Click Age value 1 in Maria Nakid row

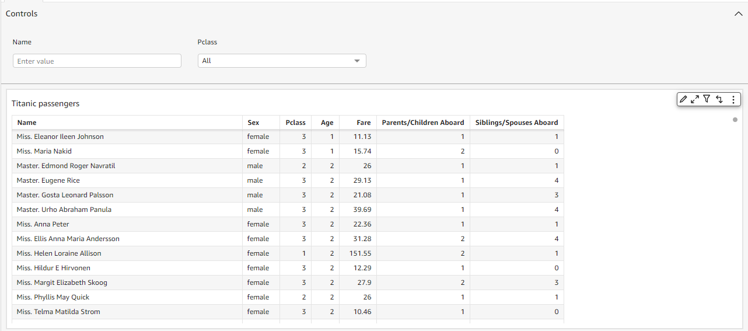[x=332, y=151]
